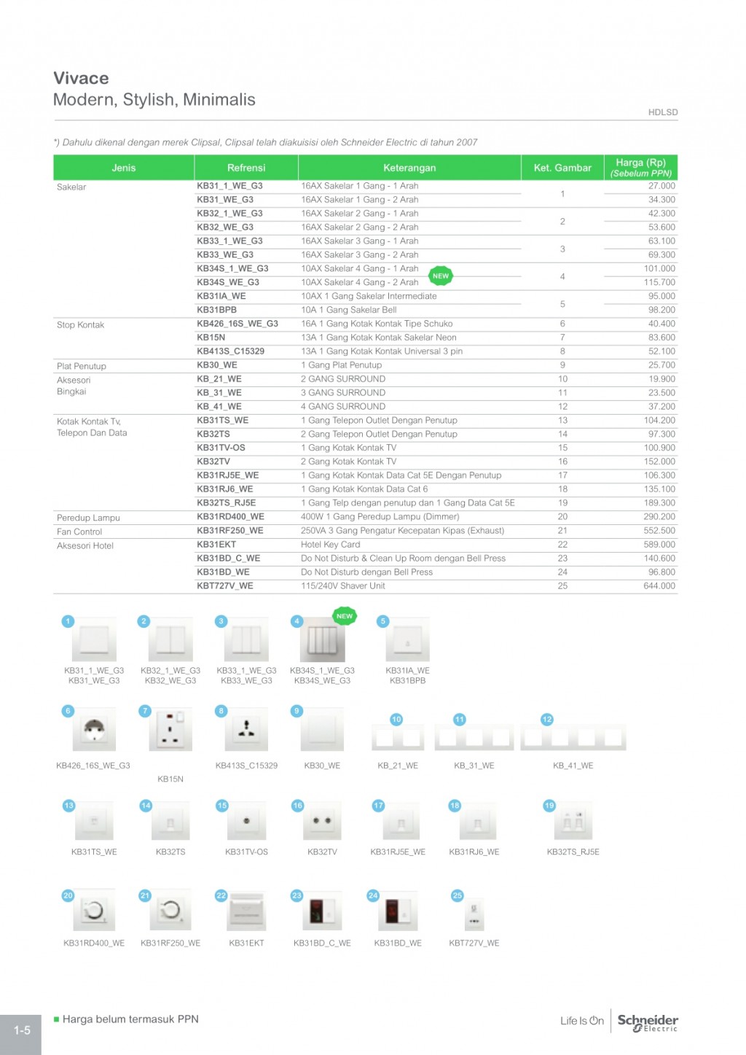746x1055 pixels.
Task: Click the green NEW badge in the table
Action: (441, 276)
